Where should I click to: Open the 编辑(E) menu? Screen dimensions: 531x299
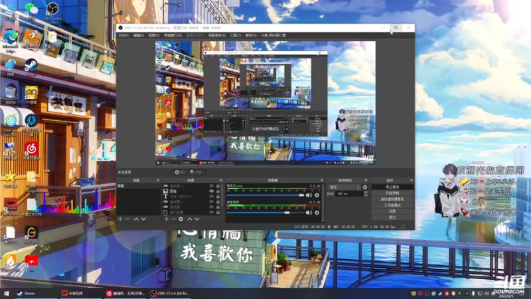pyautogui.click(x=138, y=35)
